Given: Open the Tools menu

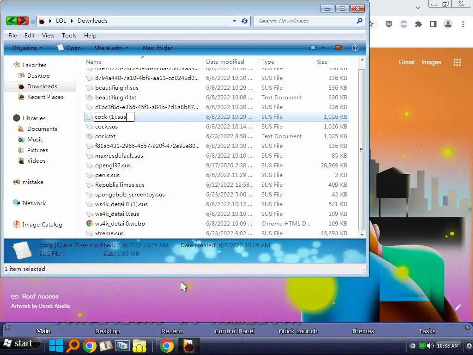Looking at the screenshot, I should (69, 35).
